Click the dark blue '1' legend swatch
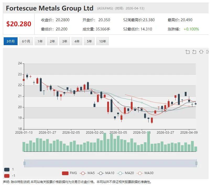 click(x=7, y=170)
